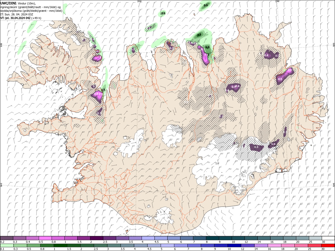Viewport: 335px width, 251px height.
Task: Select the bright pink 0.5 snow legend swatch
Action: 45,238
